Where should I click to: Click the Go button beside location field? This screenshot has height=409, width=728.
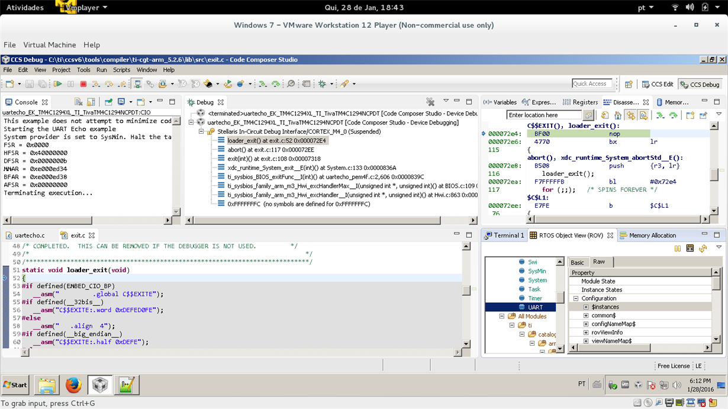pyautogui.click(x=588, y=115)
